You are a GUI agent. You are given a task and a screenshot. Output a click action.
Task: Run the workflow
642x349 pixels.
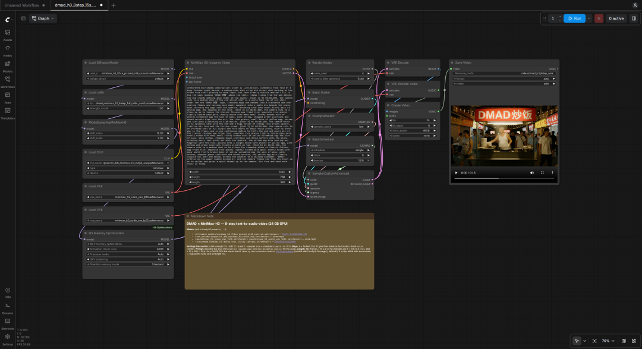point(574,18)
